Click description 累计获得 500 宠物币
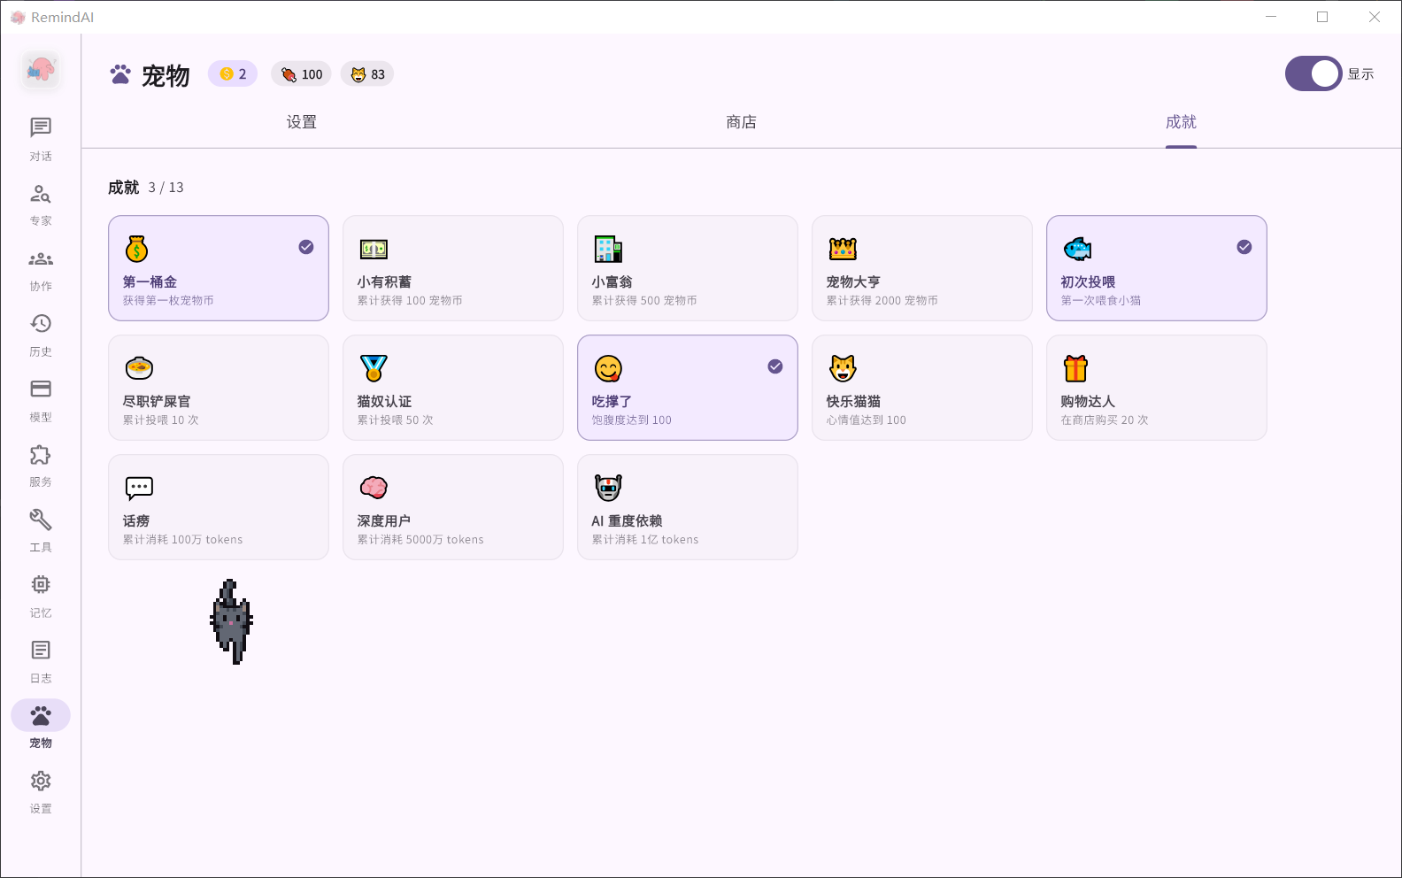 [644, 301]
